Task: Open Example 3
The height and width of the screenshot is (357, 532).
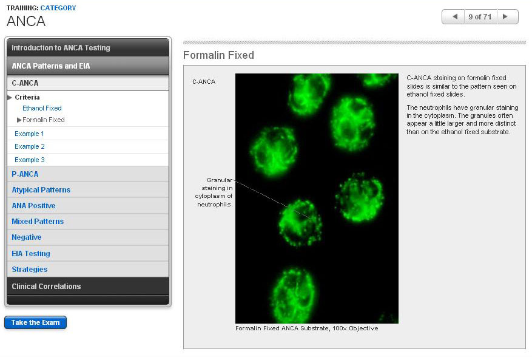Action: pos(29,160)
